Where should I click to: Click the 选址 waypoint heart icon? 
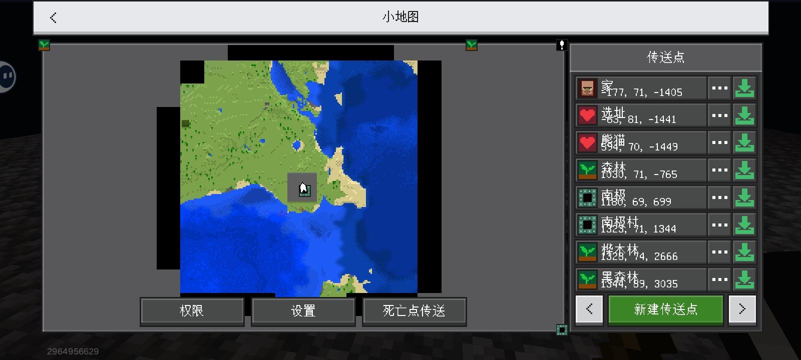(x=587, y=115)
